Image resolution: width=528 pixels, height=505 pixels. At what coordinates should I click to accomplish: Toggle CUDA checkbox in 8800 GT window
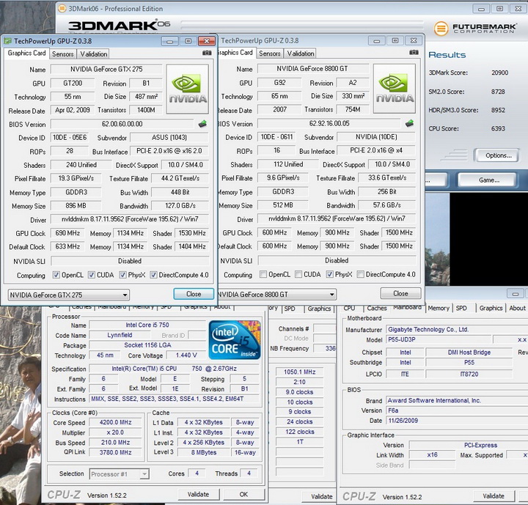(x=298, y=274)
